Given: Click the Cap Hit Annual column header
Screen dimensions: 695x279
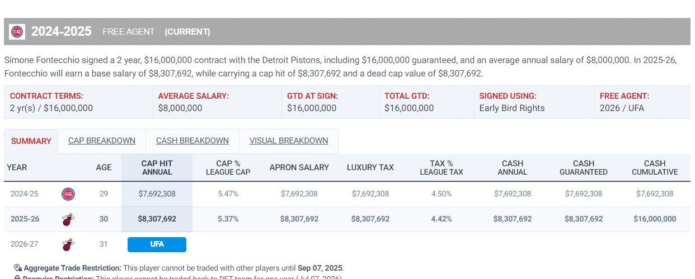Looking at the screenshot, I should 157,167.
